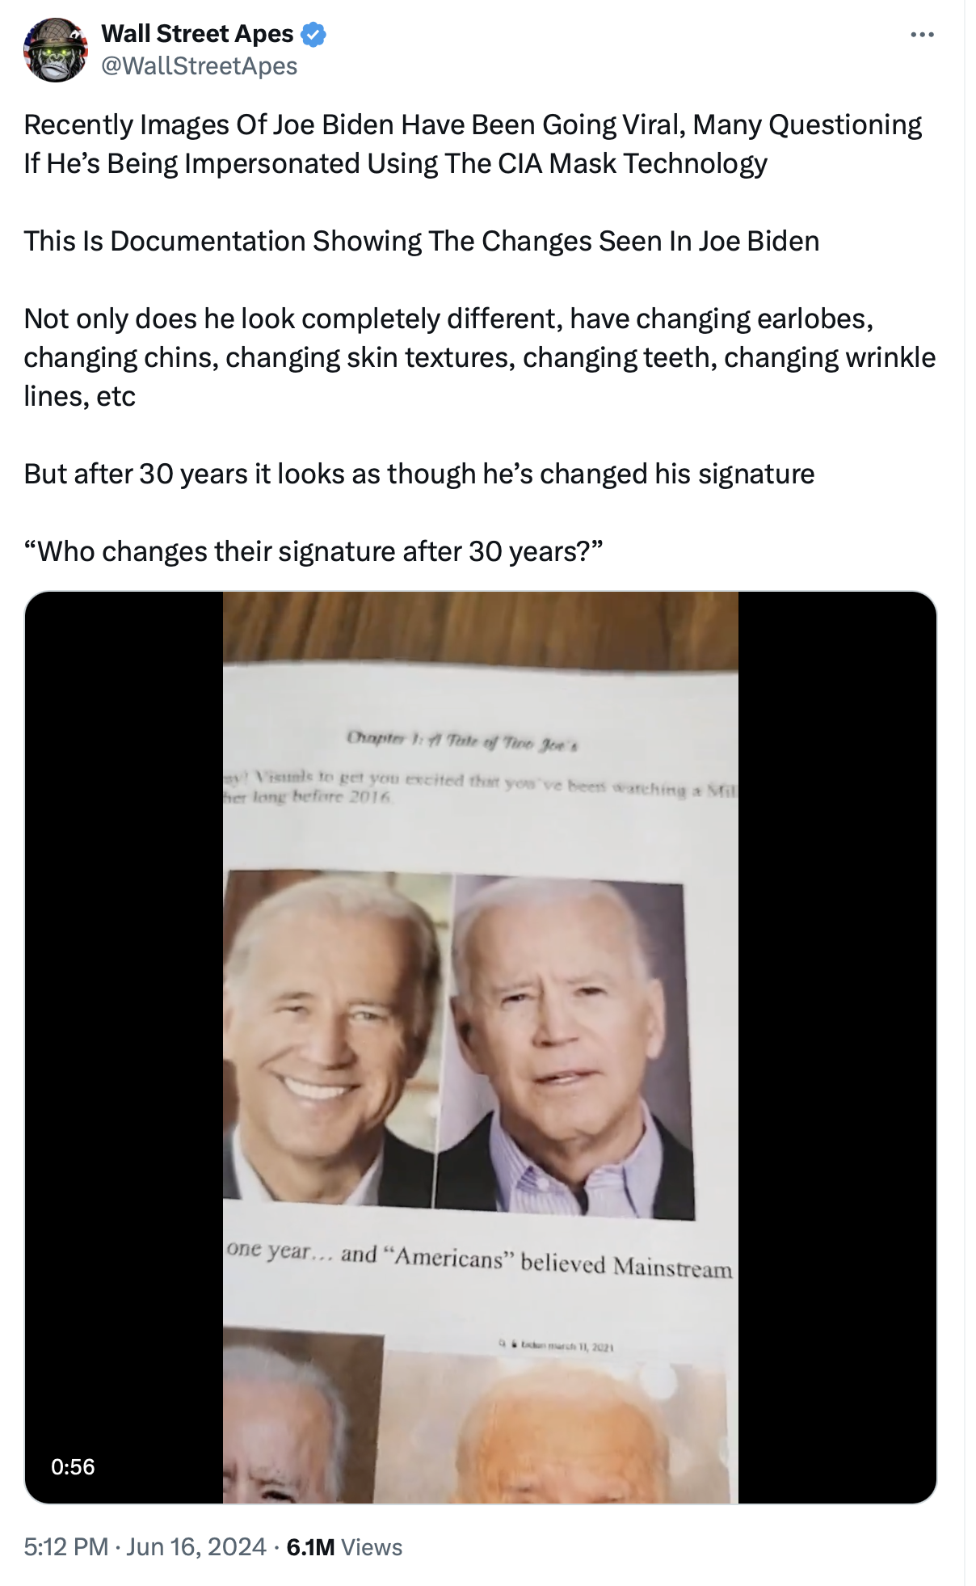Click the bottom-left partial face photo
The height and width of the screenshot is (1586, 976).
(303, 1415)
